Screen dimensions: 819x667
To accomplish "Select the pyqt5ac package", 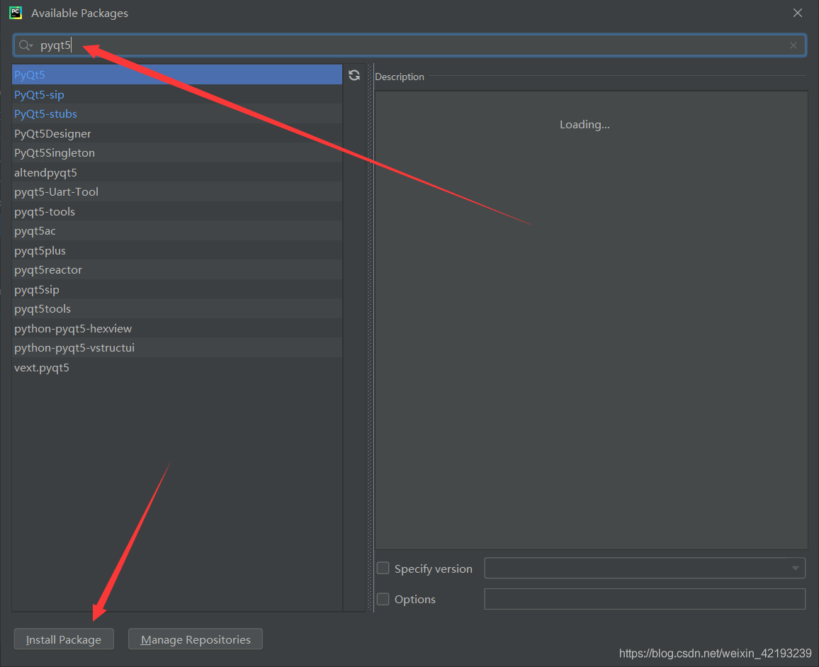I will click(177, 231).
